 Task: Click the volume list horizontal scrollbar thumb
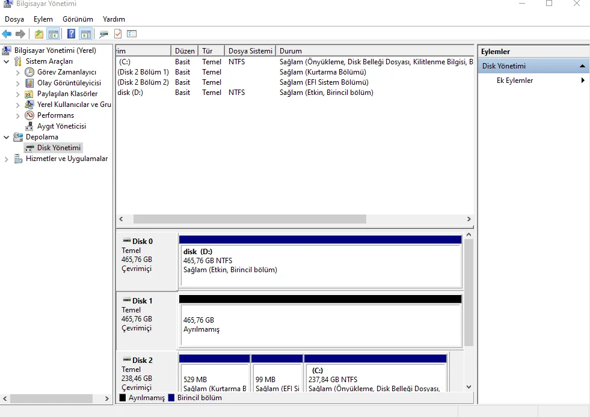(x=250, y=219)
